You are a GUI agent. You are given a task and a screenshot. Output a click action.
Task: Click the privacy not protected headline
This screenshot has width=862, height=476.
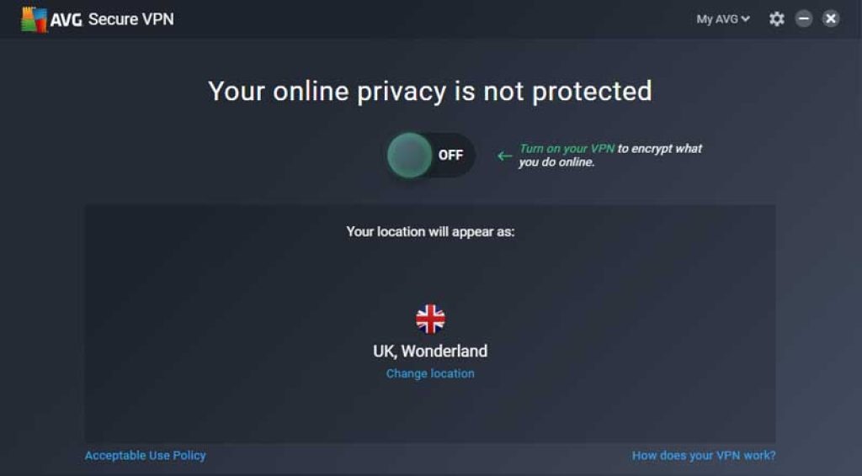click(430, 91)
